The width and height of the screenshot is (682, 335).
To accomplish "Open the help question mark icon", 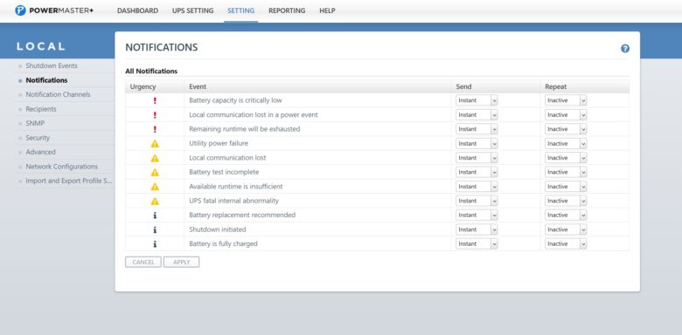I will click(625, 49).
